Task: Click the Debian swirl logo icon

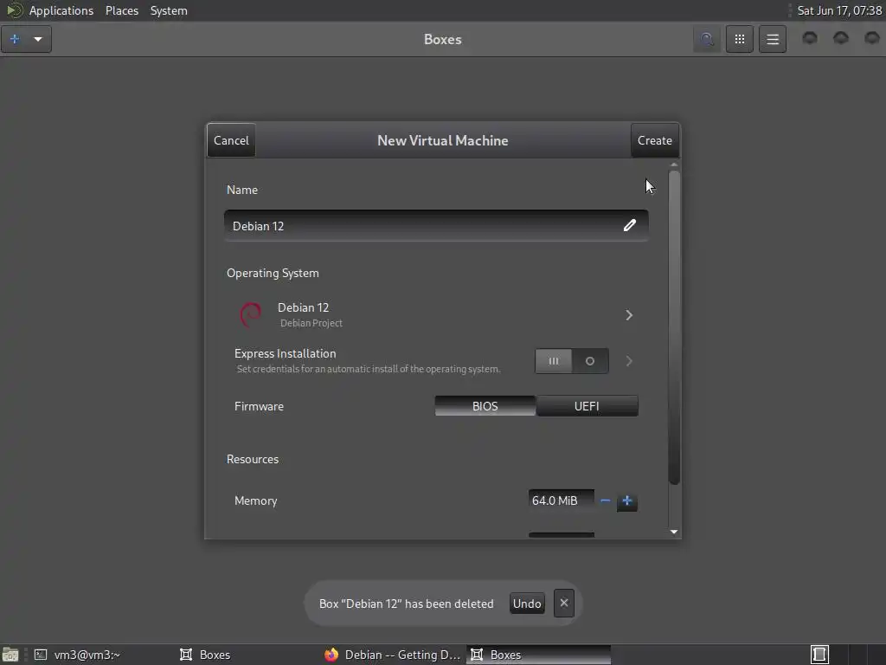Action: (x=250, y=315)
